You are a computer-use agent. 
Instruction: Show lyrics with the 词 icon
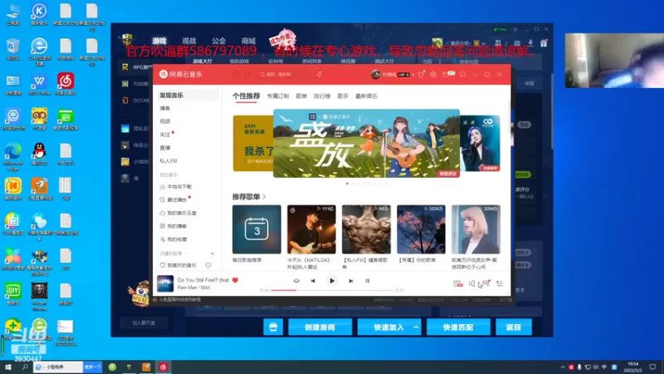tap(367, 281)
